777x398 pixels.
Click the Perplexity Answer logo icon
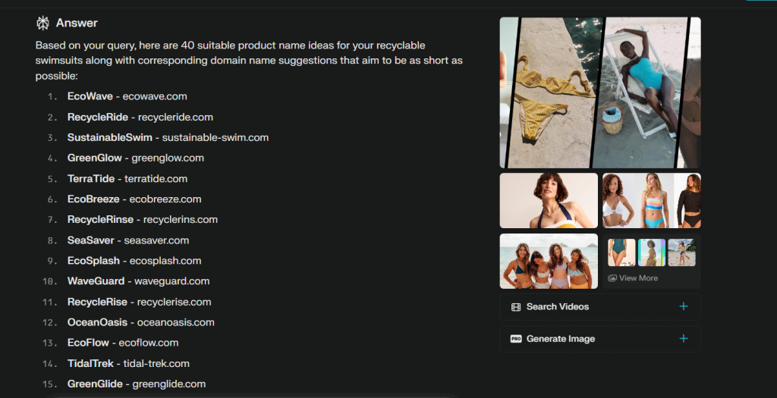tap(43, 23)
